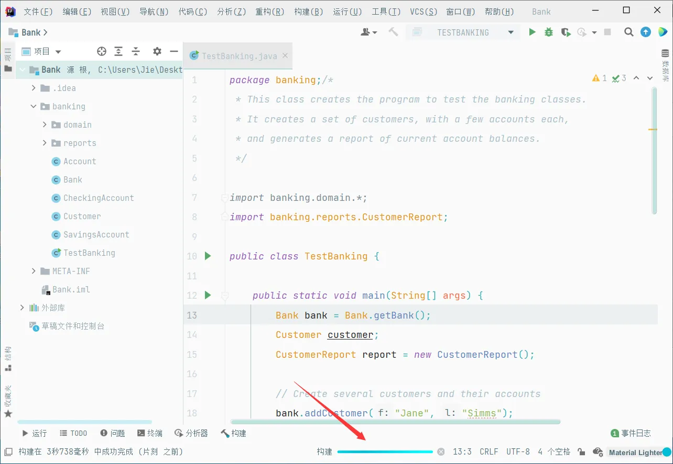Viewport: 673px width, 464px height.
Task: Click run gutter icon for class TestBanking
Action: 208,256
